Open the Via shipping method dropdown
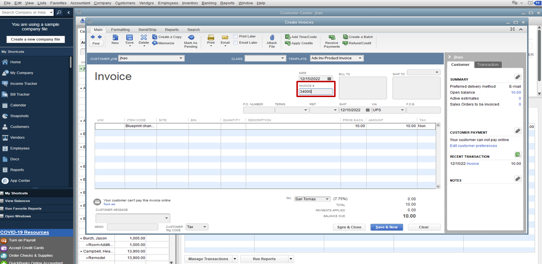Viewport: 542px width, 264px height. (x=402, y=110)
